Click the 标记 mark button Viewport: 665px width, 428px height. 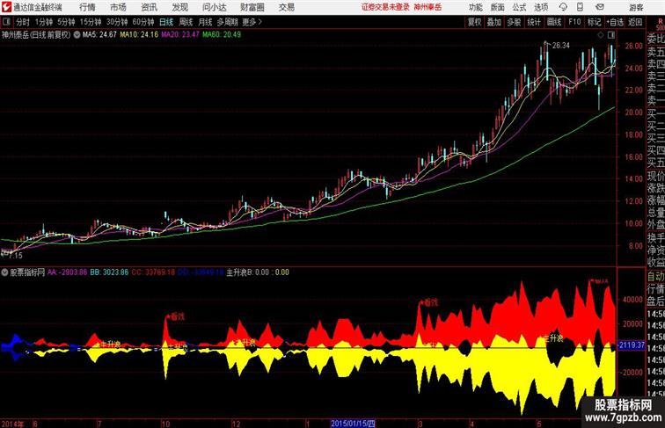tap(594, 22)
